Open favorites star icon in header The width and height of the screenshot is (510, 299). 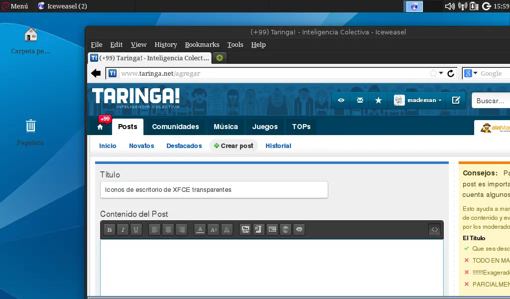pyautogui.click(x=379, y=100)
